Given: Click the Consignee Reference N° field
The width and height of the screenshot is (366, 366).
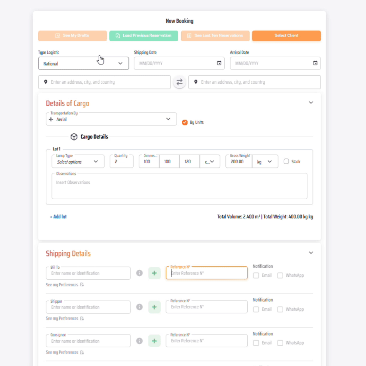Looking at the screenshot, I should (x=207, y=341).
